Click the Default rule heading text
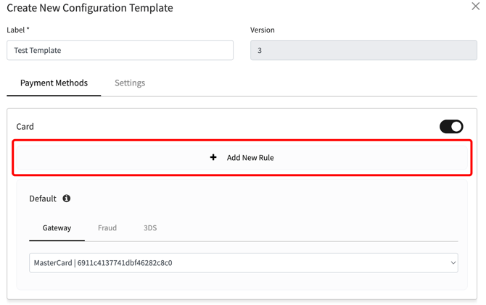This screenshot has height=305, width=486. [x=43, y=199]
